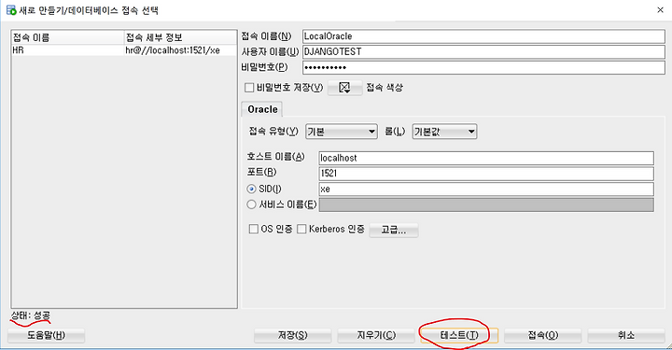Click the dialog title bar database icon
This screenshot has height=350, width=672.
(x=10, y=10)
